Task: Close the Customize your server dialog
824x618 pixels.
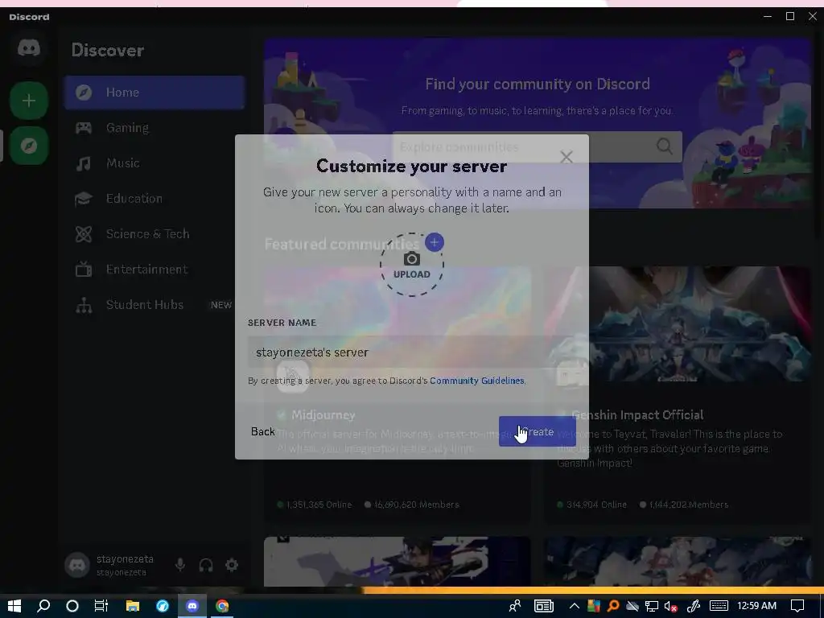Action: coord(566,157)
